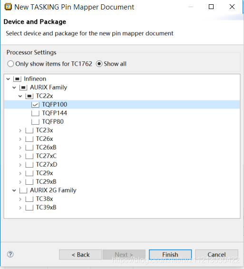Screen dimensions: 244x269
Task: Expand the TC23x device node
Action: [x=20, y=130]
